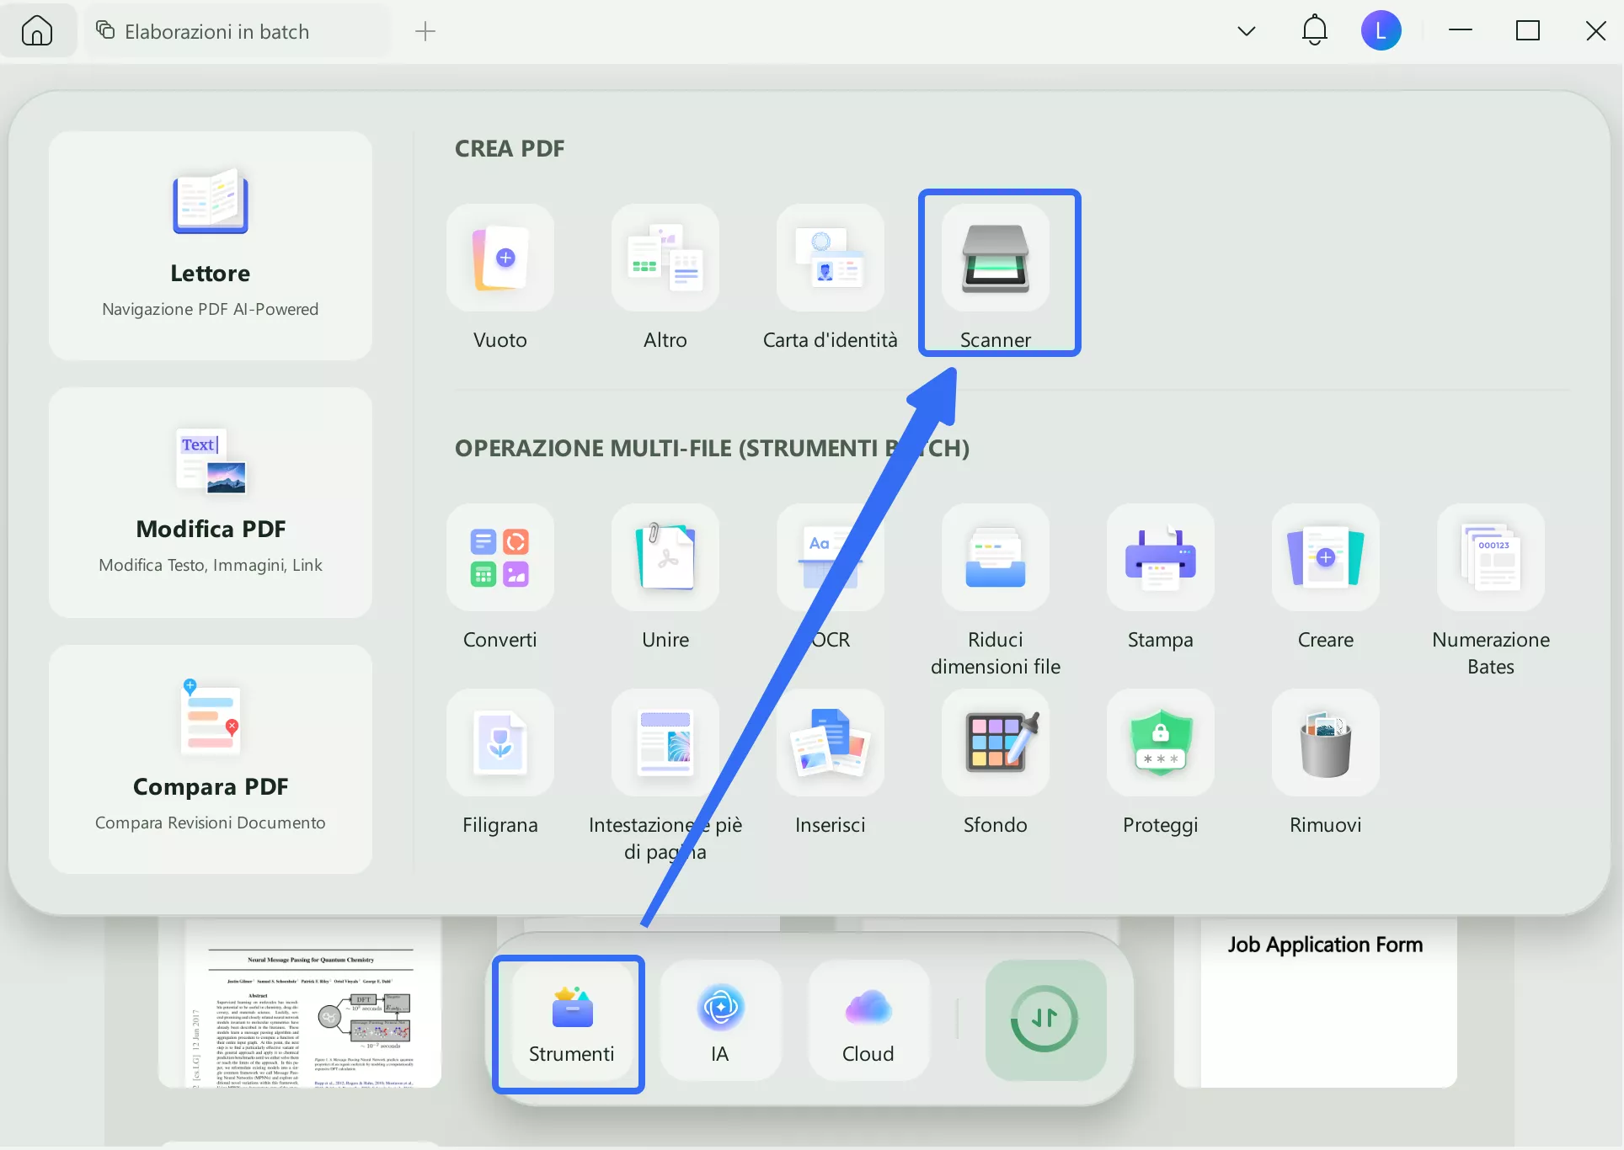Expand the title bar dropdown chevron
Image resolution: width=1624 pixels, height=1150 pixels.
pos(1246,32)
